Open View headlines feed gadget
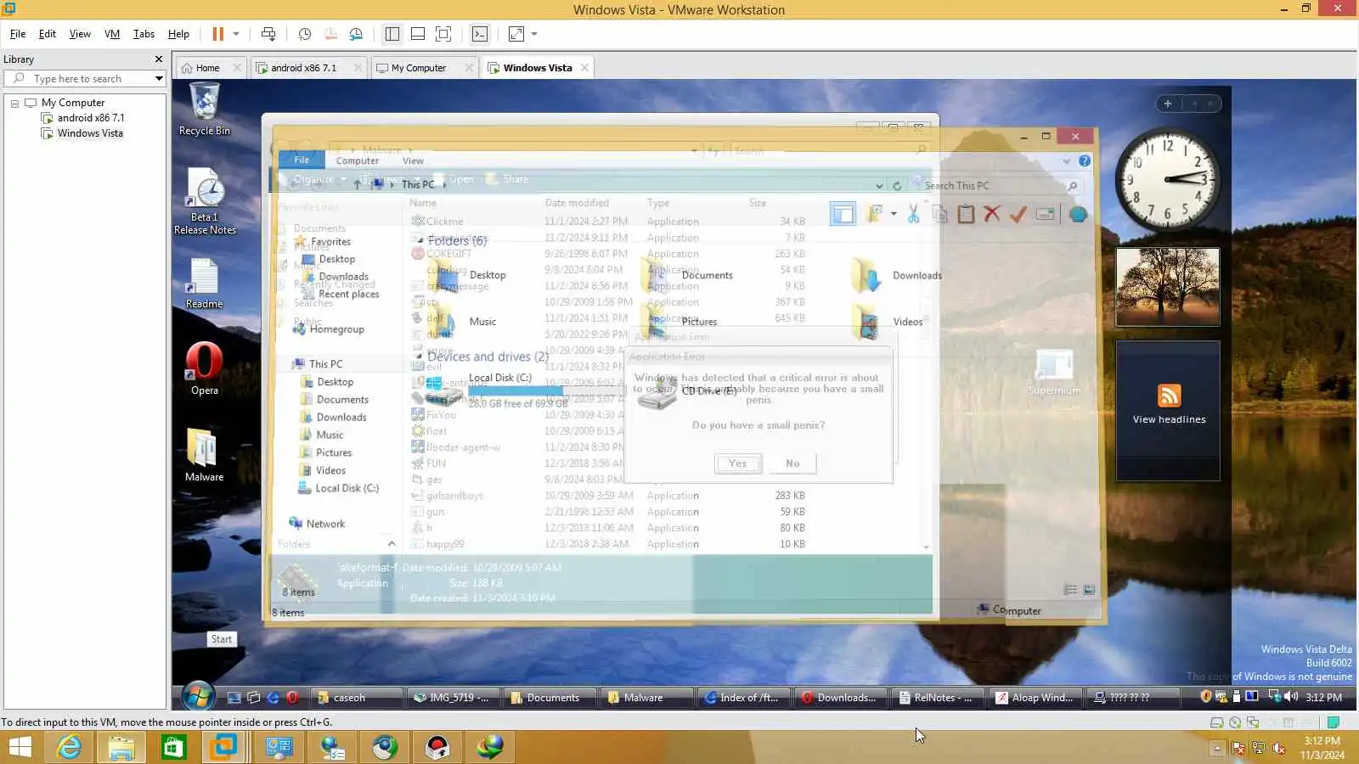This screenshot has width=1359, height=764. point(1168,411)
